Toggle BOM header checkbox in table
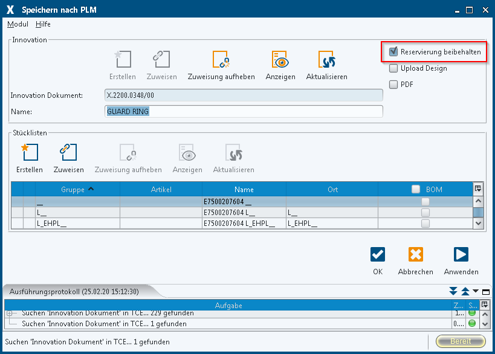This screenshot has width=495, height=354. 416,189
